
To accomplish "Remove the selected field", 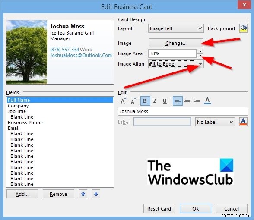I will coord(58,194).
